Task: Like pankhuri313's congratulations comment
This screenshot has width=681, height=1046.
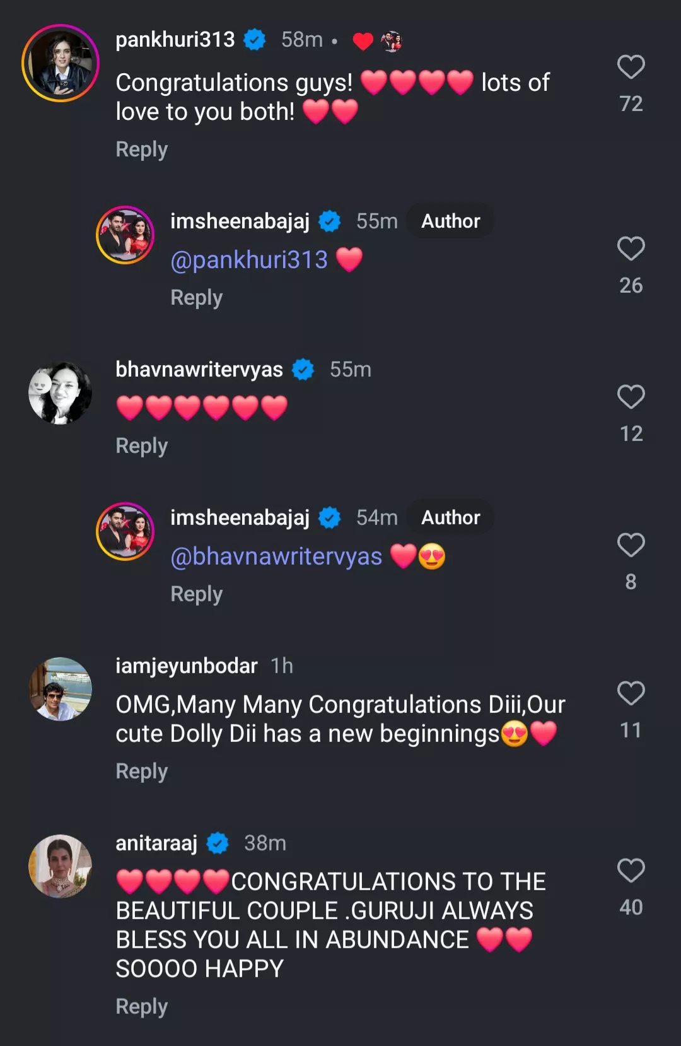Action: [631, 68]
